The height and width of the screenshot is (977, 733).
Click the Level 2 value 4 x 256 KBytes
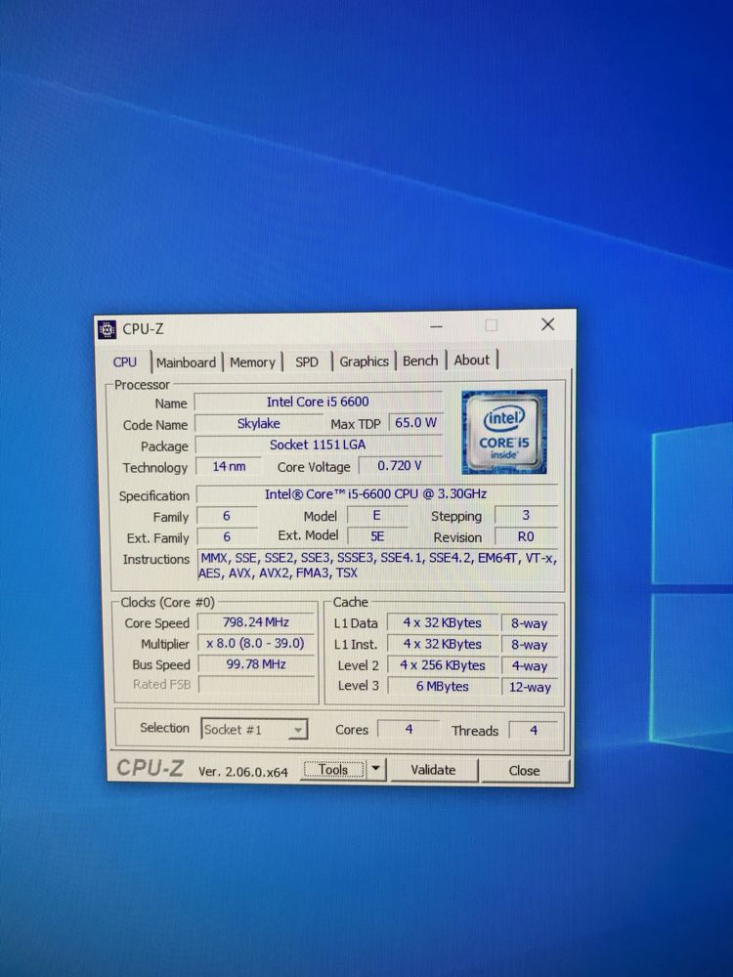(443, 665)
